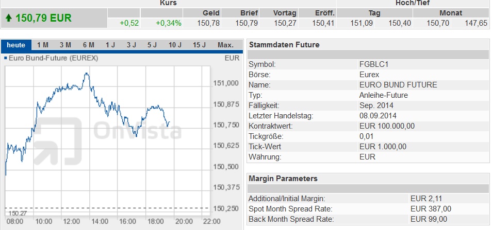Show the 1 J chart period

pos(110,45)
